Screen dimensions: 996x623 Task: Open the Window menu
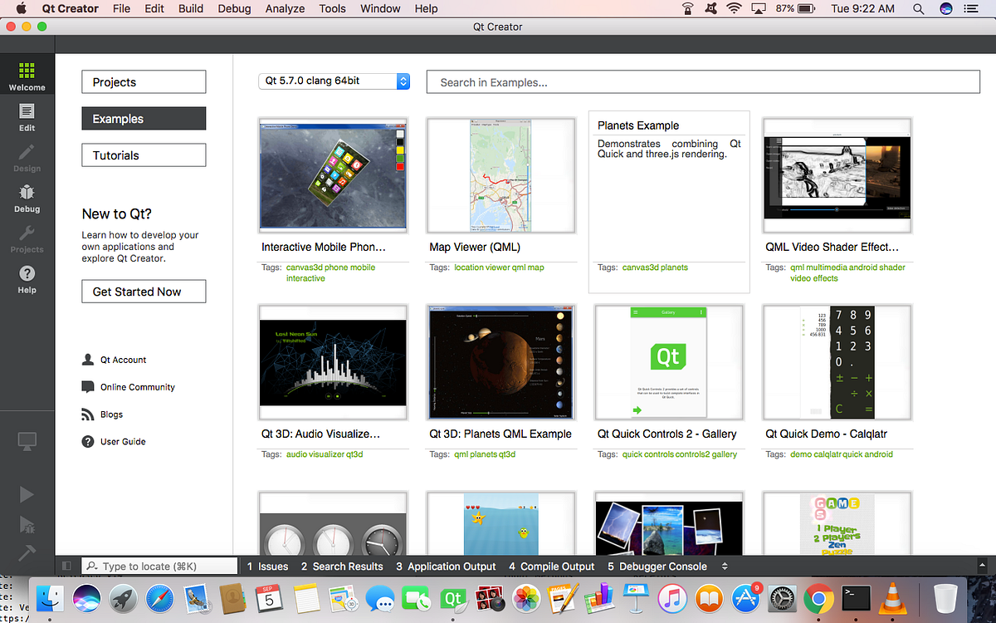tap(380, 8)
